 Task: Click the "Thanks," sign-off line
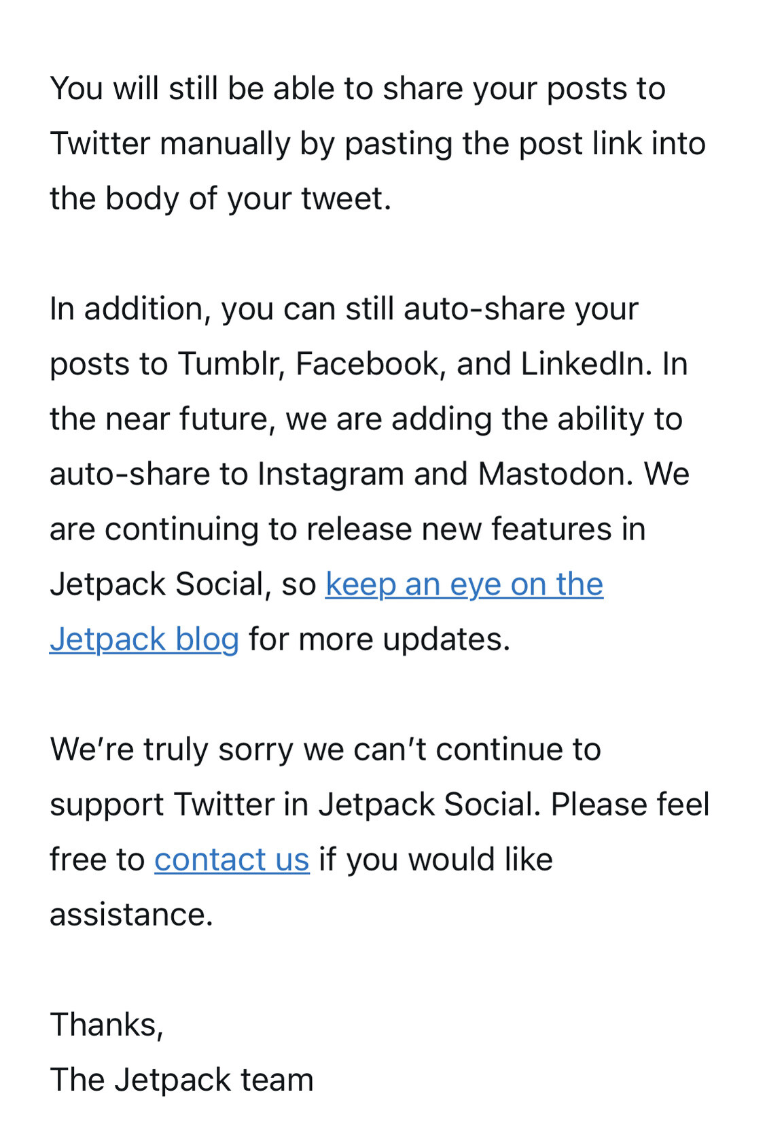tap(107, 1025)
